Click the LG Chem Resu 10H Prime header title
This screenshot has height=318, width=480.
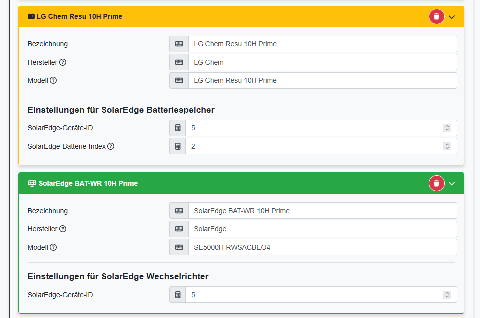(79, 16)
